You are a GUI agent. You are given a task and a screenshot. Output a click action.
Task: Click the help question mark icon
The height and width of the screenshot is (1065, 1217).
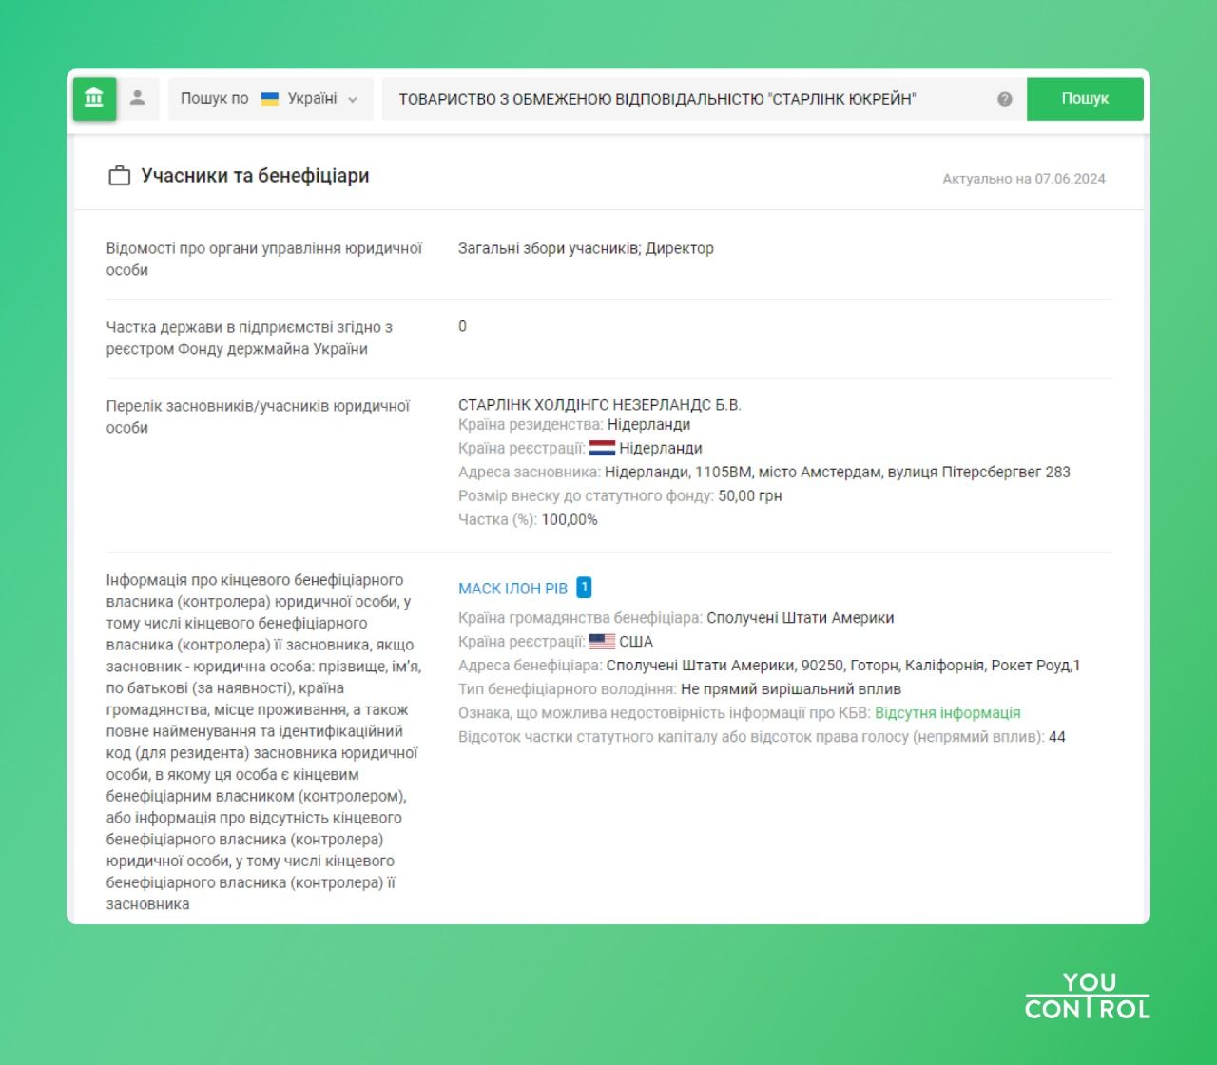click(1004, 99)
